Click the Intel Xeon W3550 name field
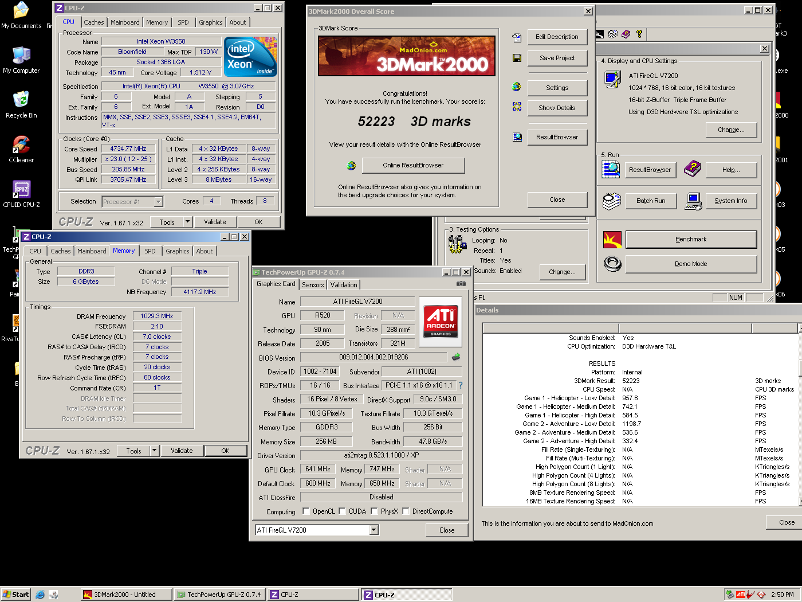This screenshot has height=602, width=802. tap(161, 42)
